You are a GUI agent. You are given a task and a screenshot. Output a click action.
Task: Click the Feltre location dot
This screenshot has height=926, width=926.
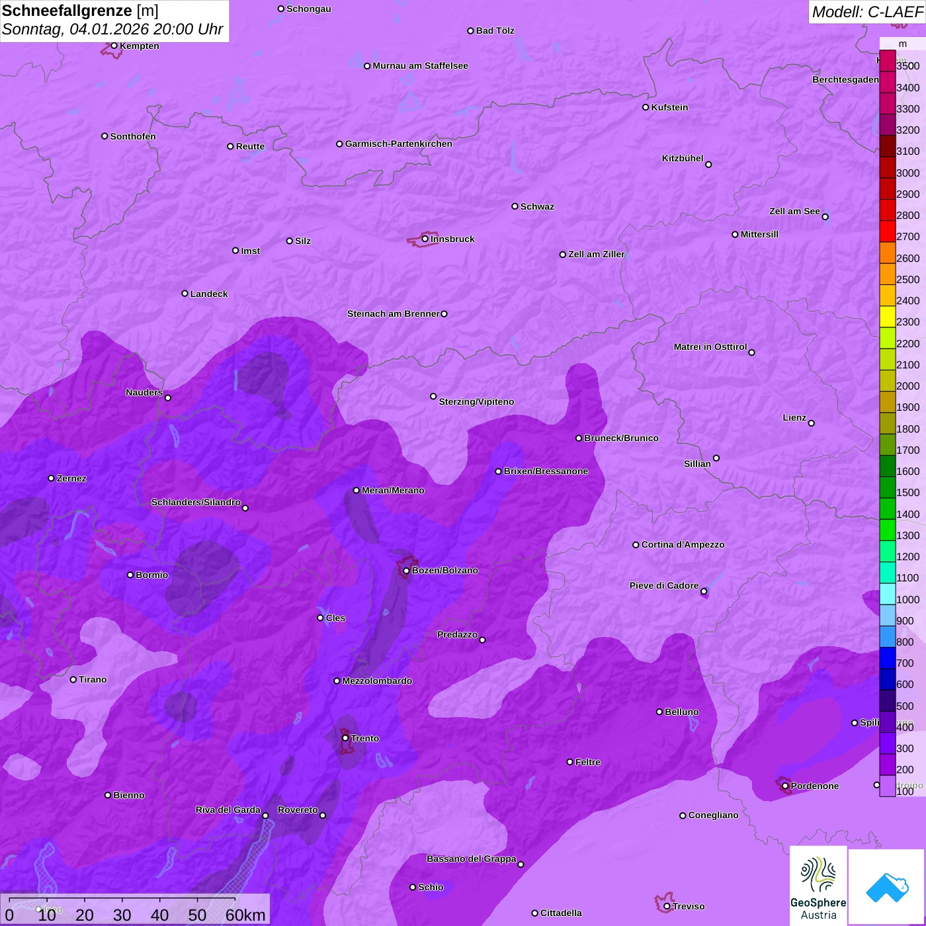pos(569,762)
